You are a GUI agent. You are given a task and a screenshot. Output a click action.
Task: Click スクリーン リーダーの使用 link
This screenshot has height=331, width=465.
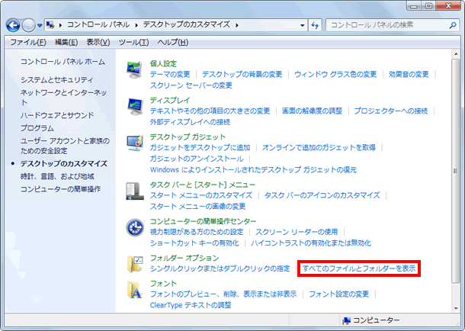point(297,232)
